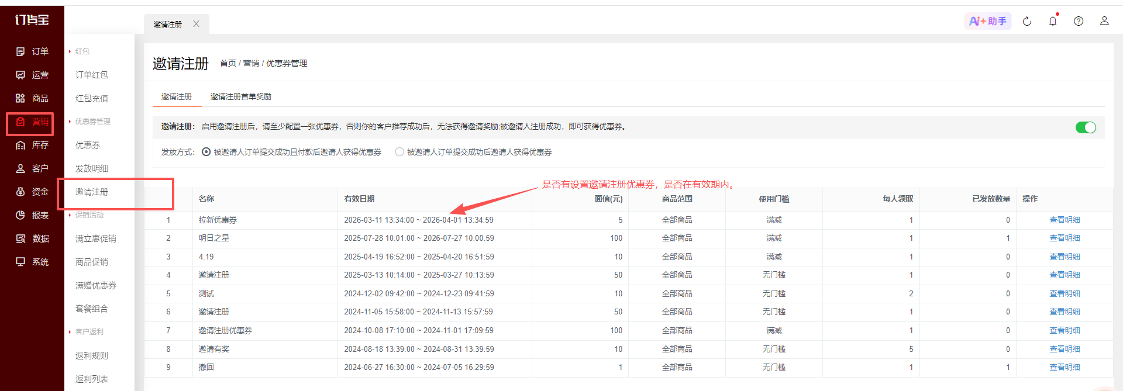Open 订单红包 submenu item
Screen dimensions: 1123x391
click(x=92, y=75)
